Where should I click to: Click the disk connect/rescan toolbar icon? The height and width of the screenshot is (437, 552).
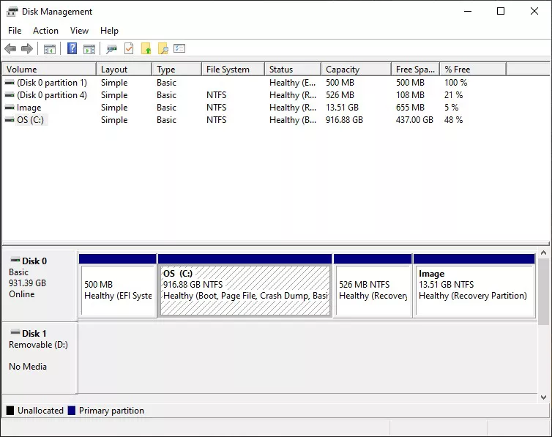click(x=111, y=49)
